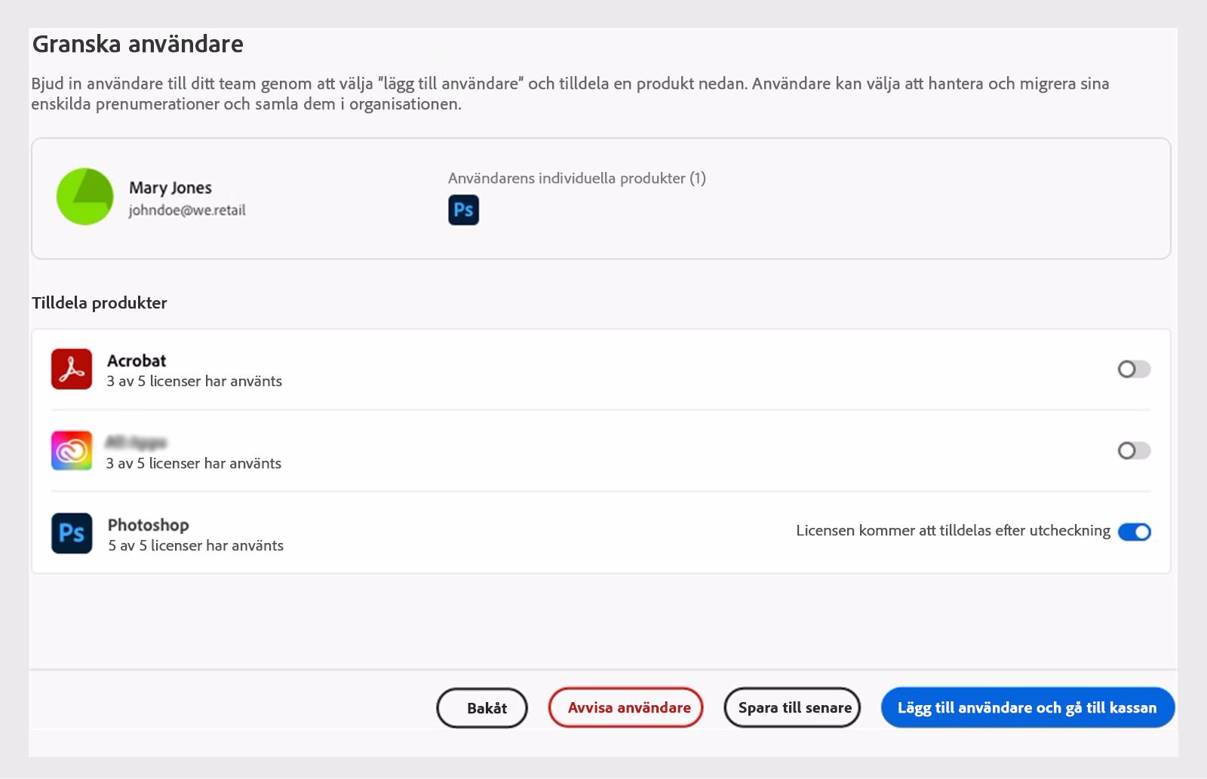Click Mary Jones's green avatar icon
Image resolution: width=1207 pixels, height=779 pixels.
[85, 197]
